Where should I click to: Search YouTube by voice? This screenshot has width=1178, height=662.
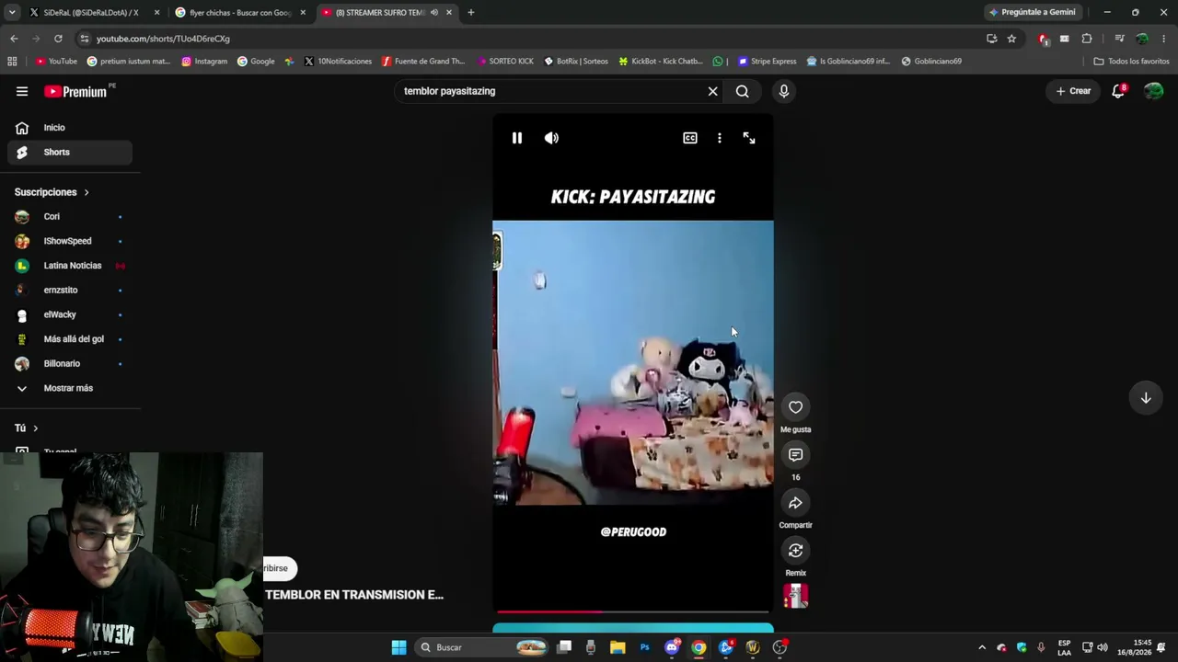click(x=784, y=91)
